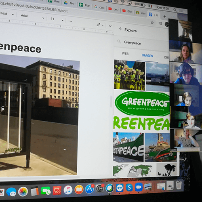Viewport: 202px width, 202px height.
Task: Click the browser address bar URL
Action: pyautogui.click(x=34, y=7)
